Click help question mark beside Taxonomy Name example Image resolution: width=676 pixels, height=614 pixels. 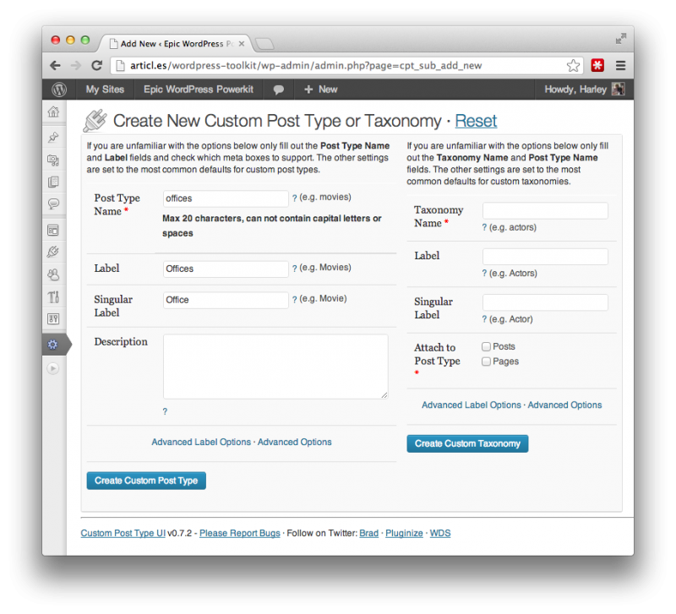484,227
